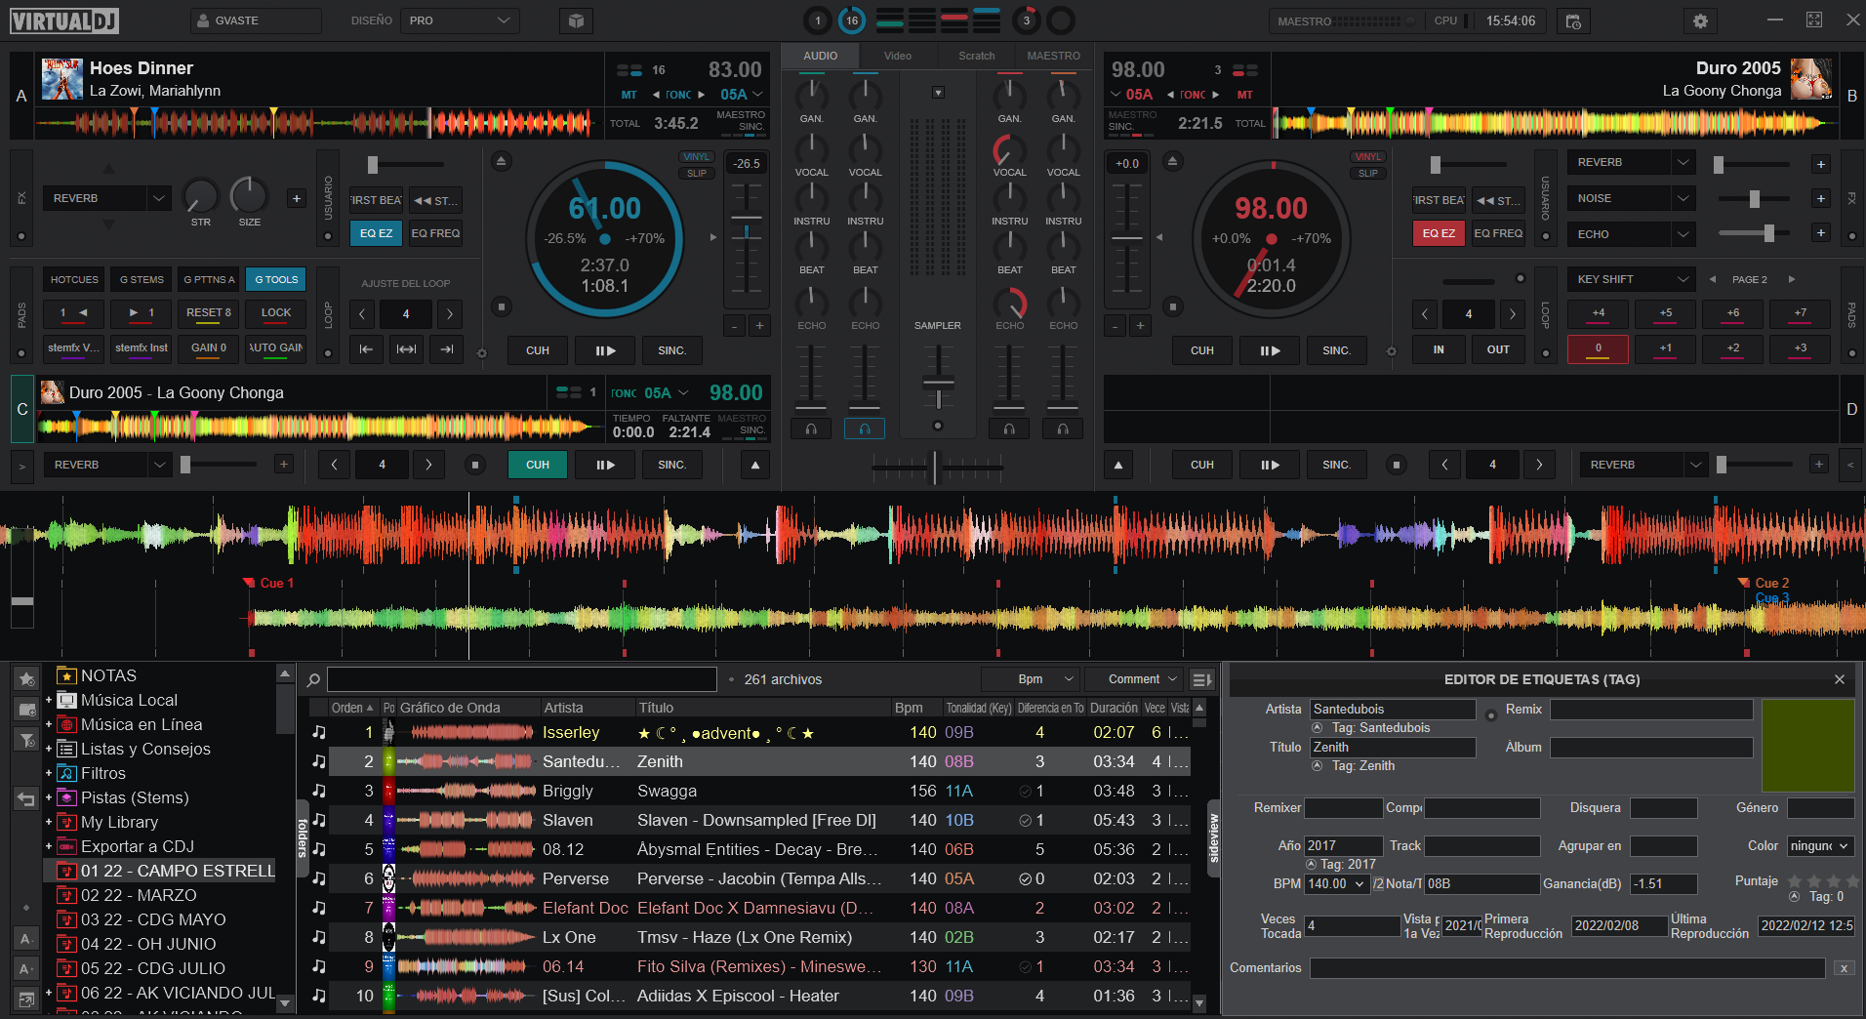This screenshot has width=1866, height=1019.
Task: Click loop in-out range icon deck A
Action: tap(407, 349)
